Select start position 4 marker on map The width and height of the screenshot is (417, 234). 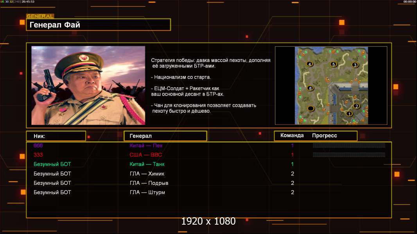[x=310, y=64]
